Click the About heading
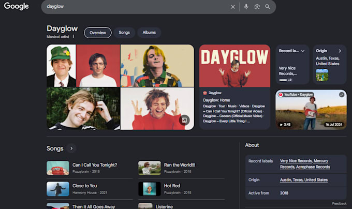 pos(252,145)
